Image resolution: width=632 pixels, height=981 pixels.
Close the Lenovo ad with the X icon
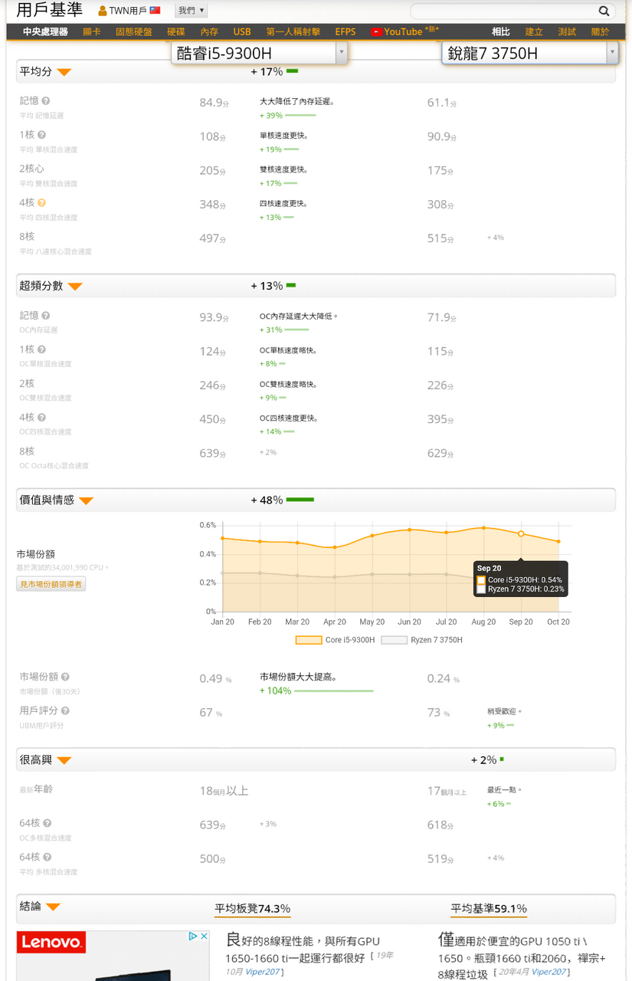tap(204, 936)
